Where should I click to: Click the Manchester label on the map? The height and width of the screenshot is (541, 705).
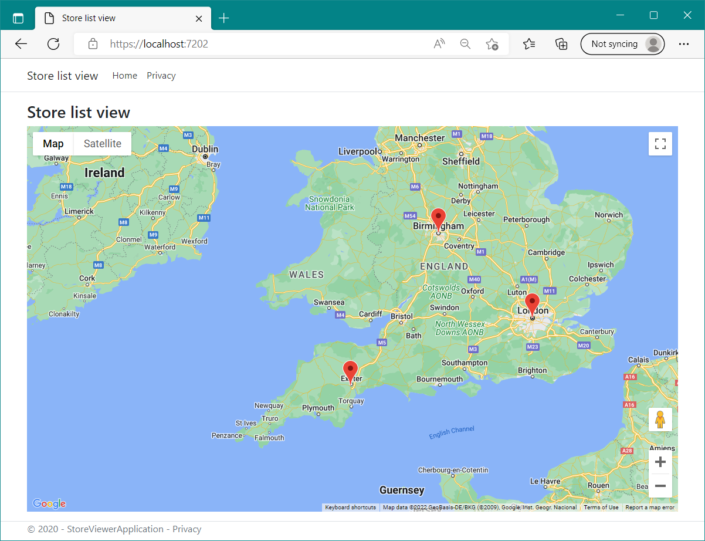coord(420,138)
